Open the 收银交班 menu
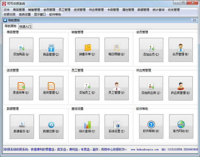 coord(10,14)
